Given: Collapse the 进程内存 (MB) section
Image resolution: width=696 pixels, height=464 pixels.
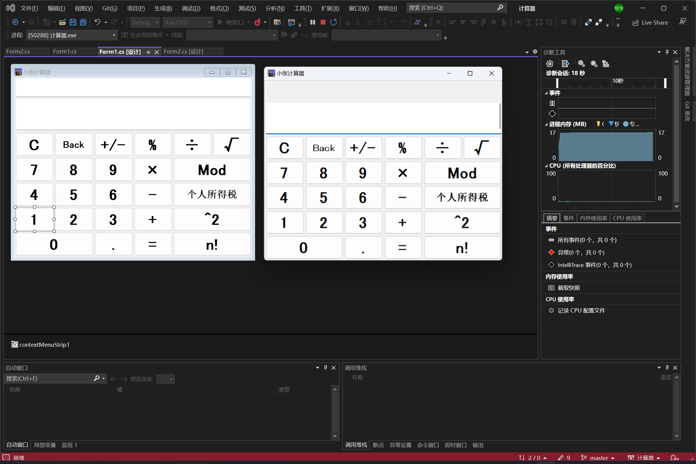Looking at the screenshot, I should tap(546, 124).
